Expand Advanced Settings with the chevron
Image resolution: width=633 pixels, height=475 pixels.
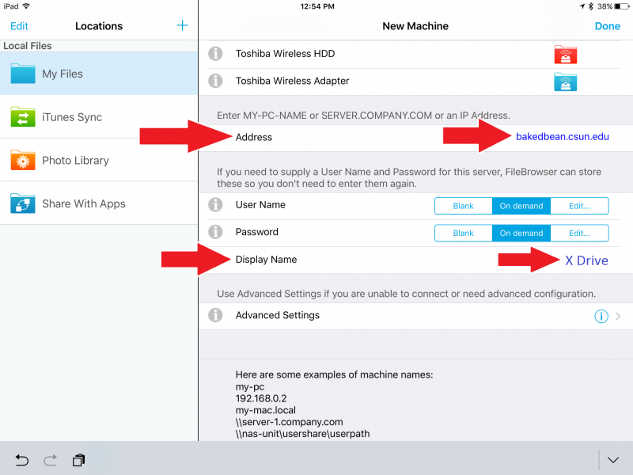point(618,316)
